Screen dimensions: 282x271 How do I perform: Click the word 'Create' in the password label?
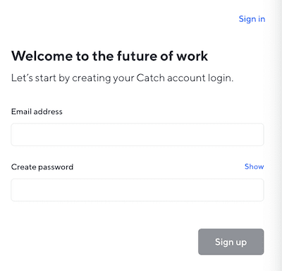pos(24,167)
